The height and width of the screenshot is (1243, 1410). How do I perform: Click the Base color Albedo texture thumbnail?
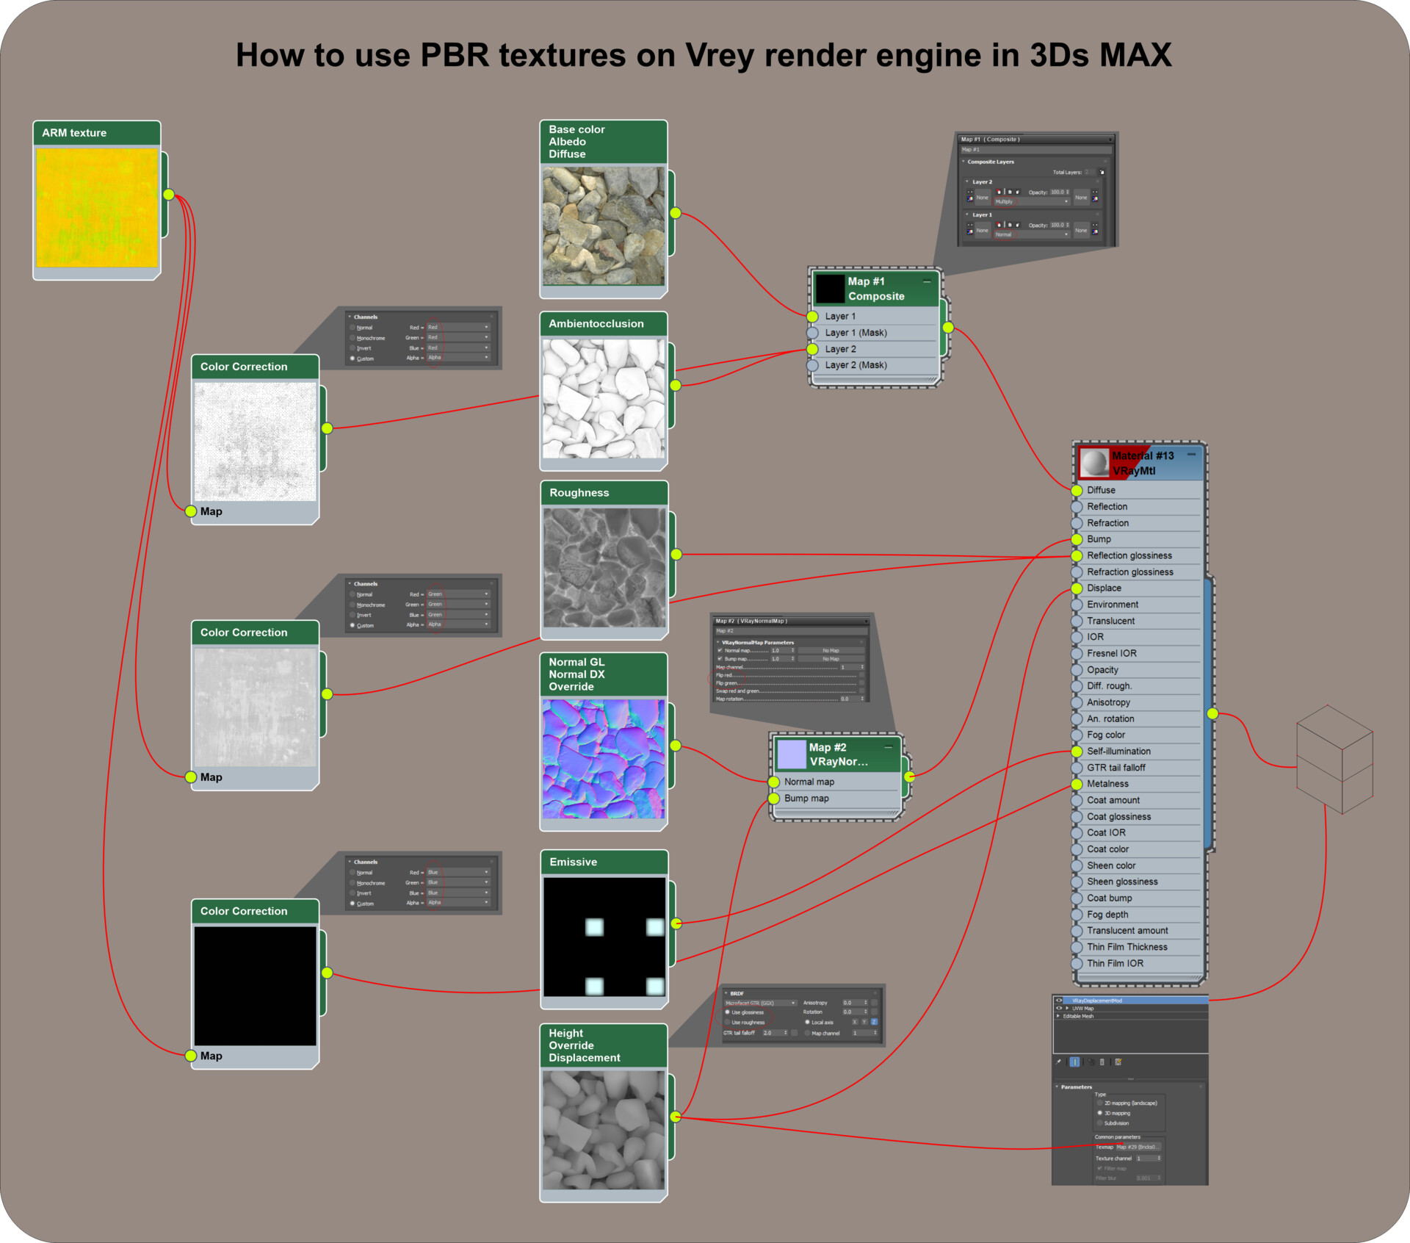(x=603, y=225)
